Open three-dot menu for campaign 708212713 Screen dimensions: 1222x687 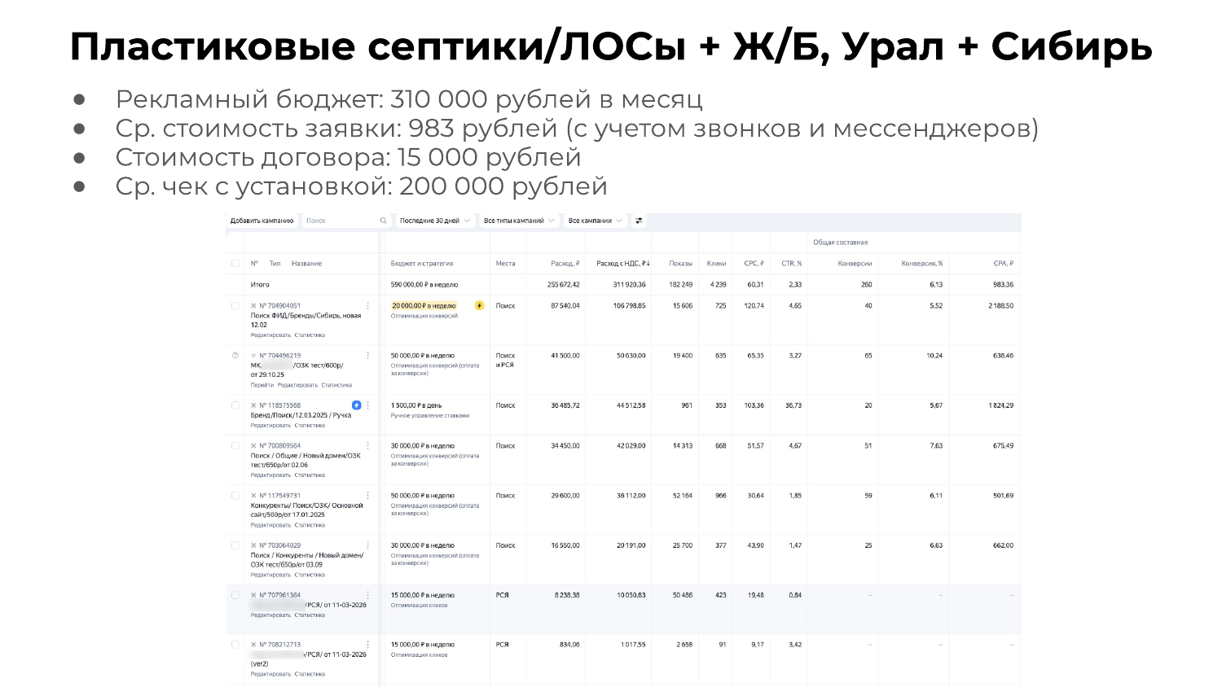click(368, 645)
